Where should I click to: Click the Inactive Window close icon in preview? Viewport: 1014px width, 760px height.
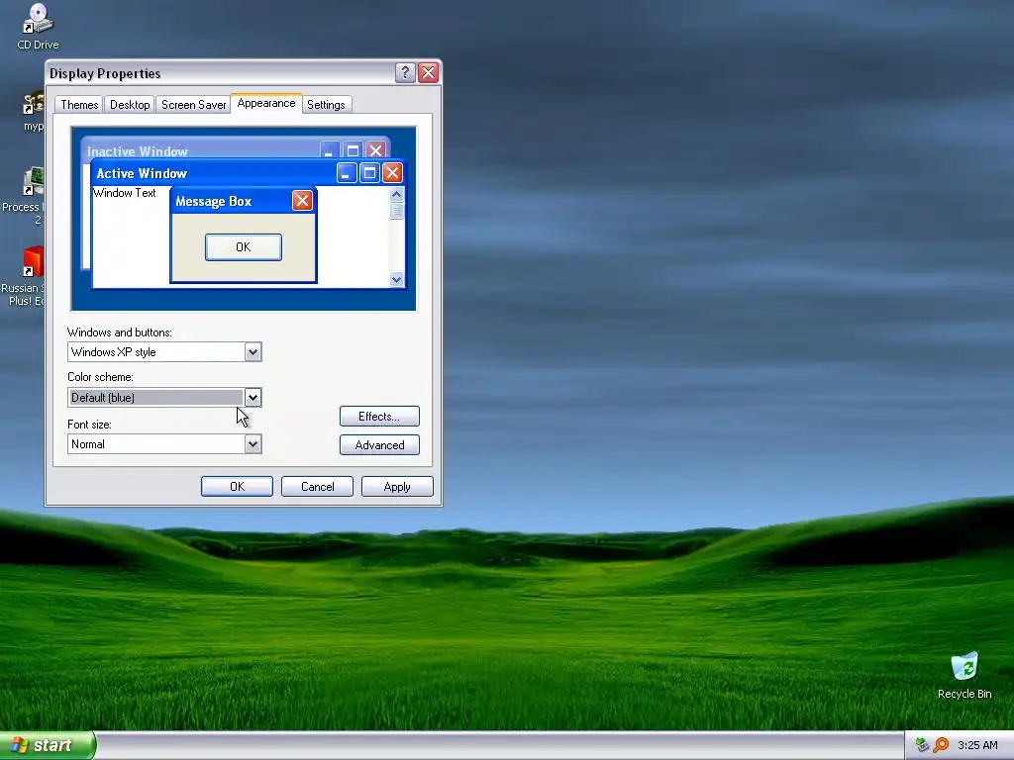(x=375, y=150)
